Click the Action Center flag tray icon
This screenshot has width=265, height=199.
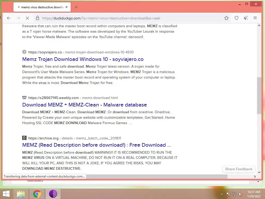(x=228, y=194)
